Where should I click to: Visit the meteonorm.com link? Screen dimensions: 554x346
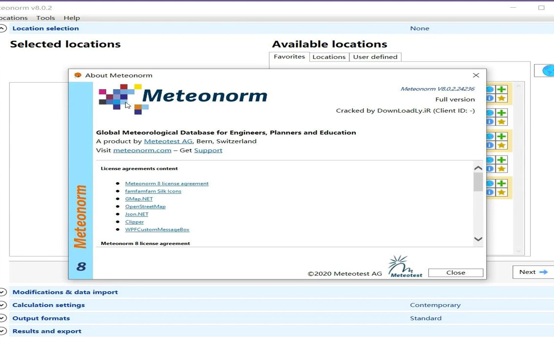[142, 150]
